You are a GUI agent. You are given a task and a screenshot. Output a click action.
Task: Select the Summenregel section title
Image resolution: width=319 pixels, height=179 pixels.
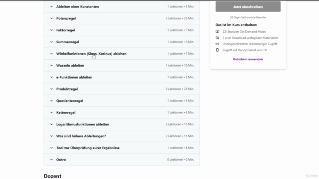coord(68,42)
